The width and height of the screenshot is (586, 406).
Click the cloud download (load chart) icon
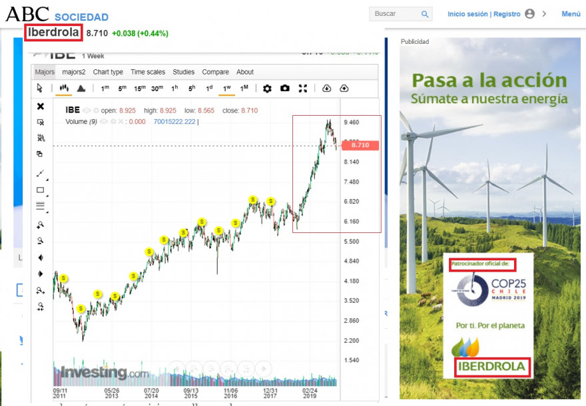pos(326,89)
